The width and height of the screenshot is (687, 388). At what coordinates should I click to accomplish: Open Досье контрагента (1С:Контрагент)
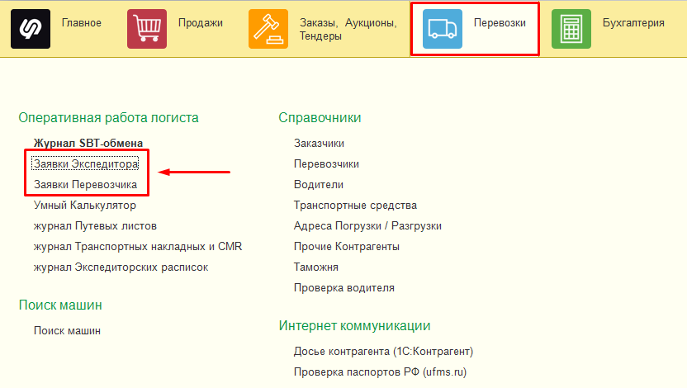(383, 351)
